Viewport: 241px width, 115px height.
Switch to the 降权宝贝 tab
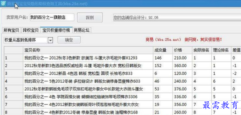[x=31, y=30]
